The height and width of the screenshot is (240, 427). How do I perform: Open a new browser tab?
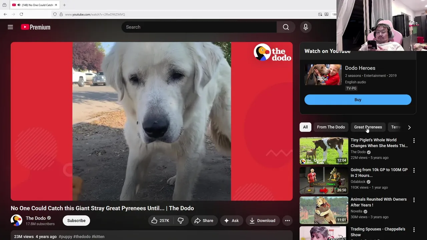[64, 5]
